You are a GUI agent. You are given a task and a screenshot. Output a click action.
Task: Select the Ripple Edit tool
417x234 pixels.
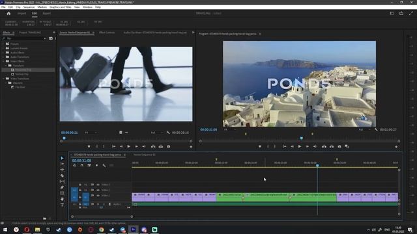click(x=62, y=170)
